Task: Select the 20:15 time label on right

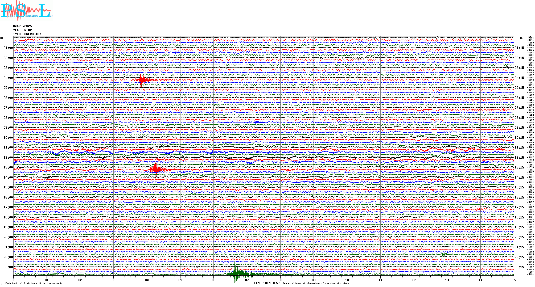Action: click(519, 237)
